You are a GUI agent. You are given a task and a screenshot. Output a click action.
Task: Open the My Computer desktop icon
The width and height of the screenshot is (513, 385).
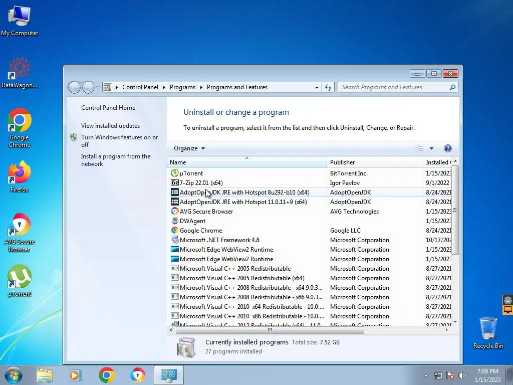pos(20,21)
